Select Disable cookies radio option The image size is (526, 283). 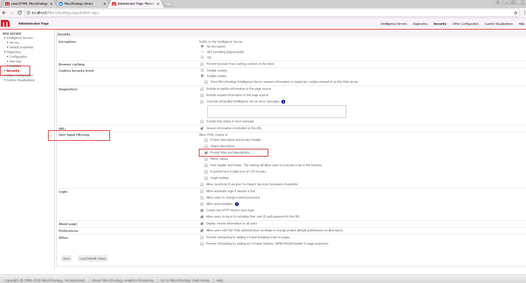coord(202,70)
